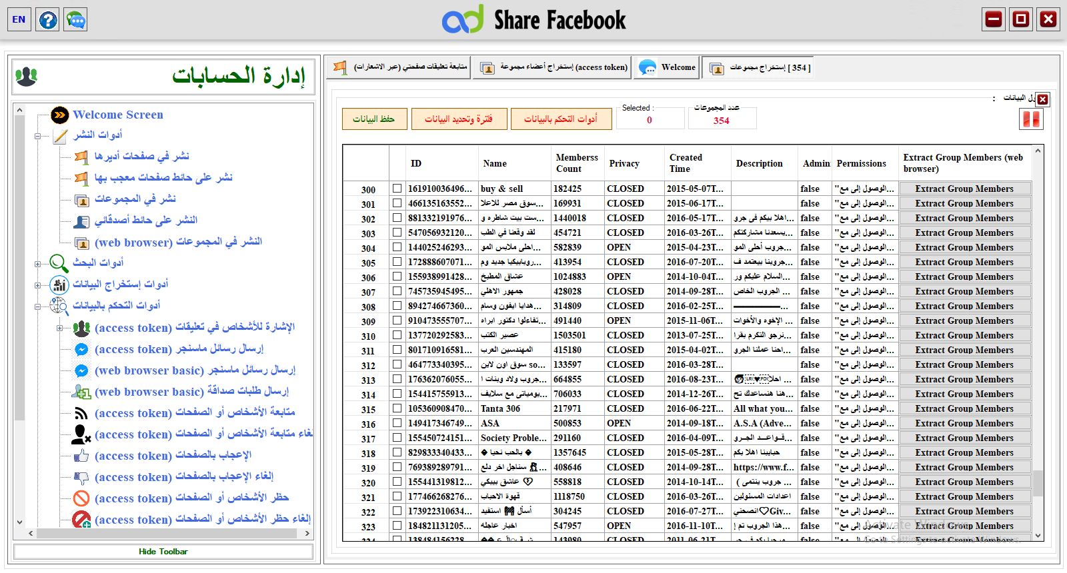Sort table by Memberss Count column header
The width and height of the screenshot is (1067, 573).
click(578, 163)
